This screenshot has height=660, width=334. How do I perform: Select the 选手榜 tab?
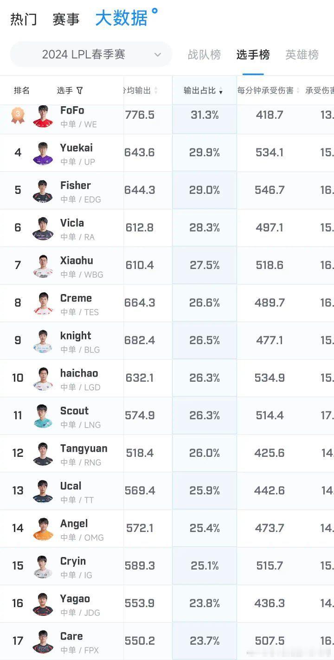pyautogui.click(x=253, y=55)
